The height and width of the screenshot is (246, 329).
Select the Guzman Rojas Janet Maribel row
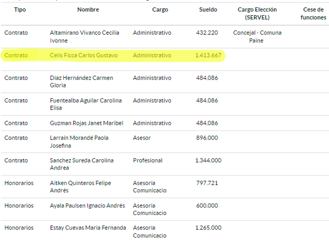coord(165,123)
